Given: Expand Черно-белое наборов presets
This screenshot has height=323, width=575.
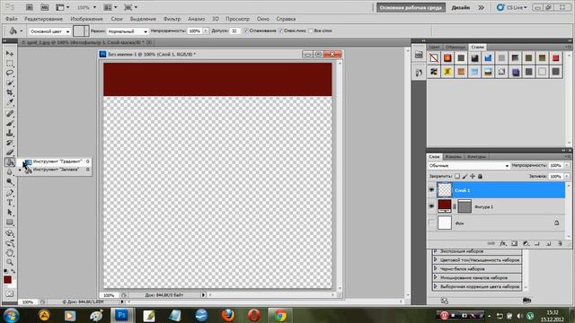Looking at the screenshot, I should (x=435, y=268).
